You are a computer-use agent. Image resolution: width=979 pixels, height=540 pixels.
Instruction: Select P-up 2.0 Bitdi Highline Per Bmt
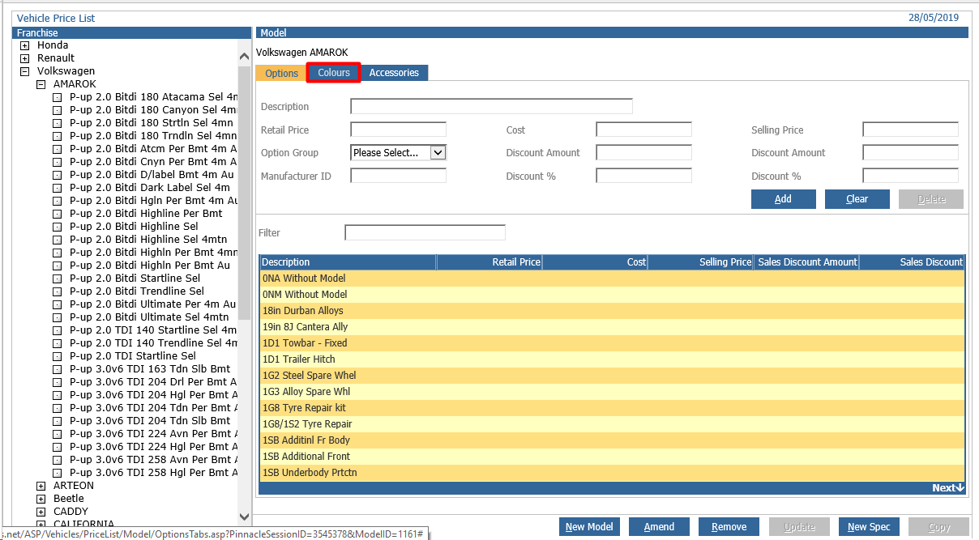(146, 214)
